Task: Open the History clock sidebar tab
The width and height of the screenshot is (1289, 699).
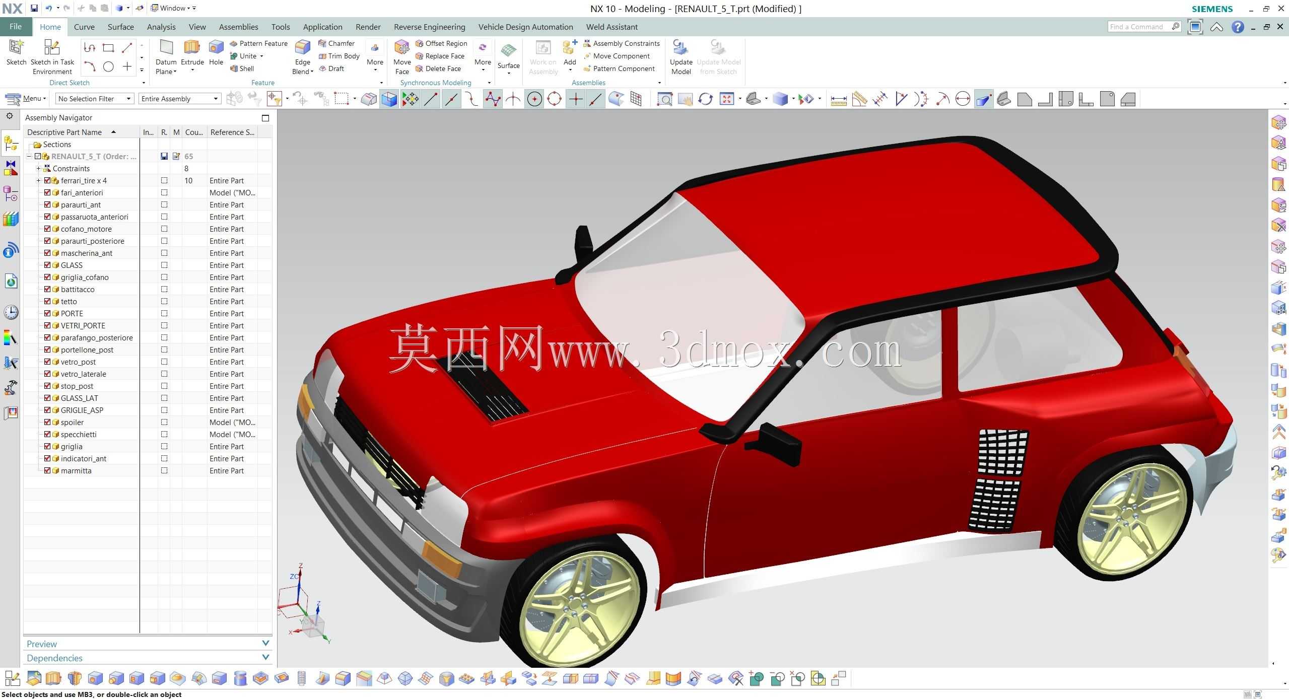Action: point(11,312)
